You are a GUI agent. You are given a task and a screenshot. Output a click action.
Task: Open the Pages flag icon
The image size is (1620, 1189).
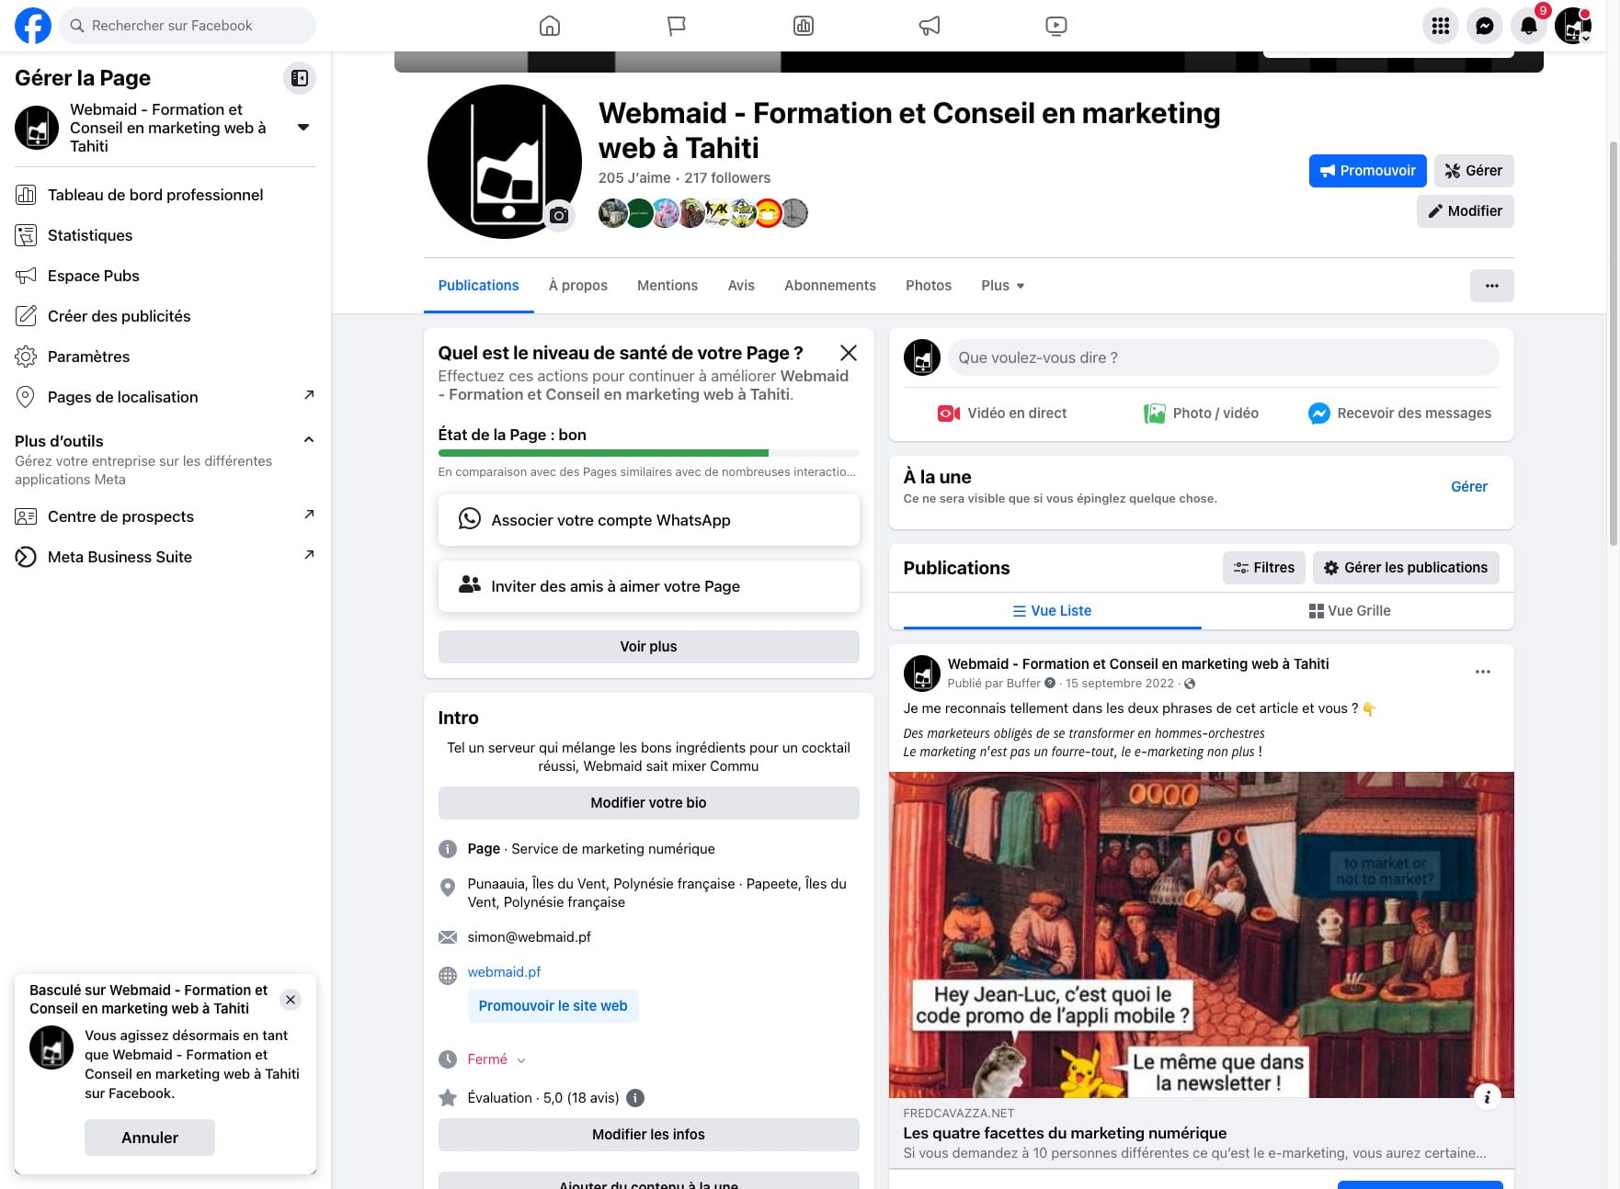tap(677, 26)
